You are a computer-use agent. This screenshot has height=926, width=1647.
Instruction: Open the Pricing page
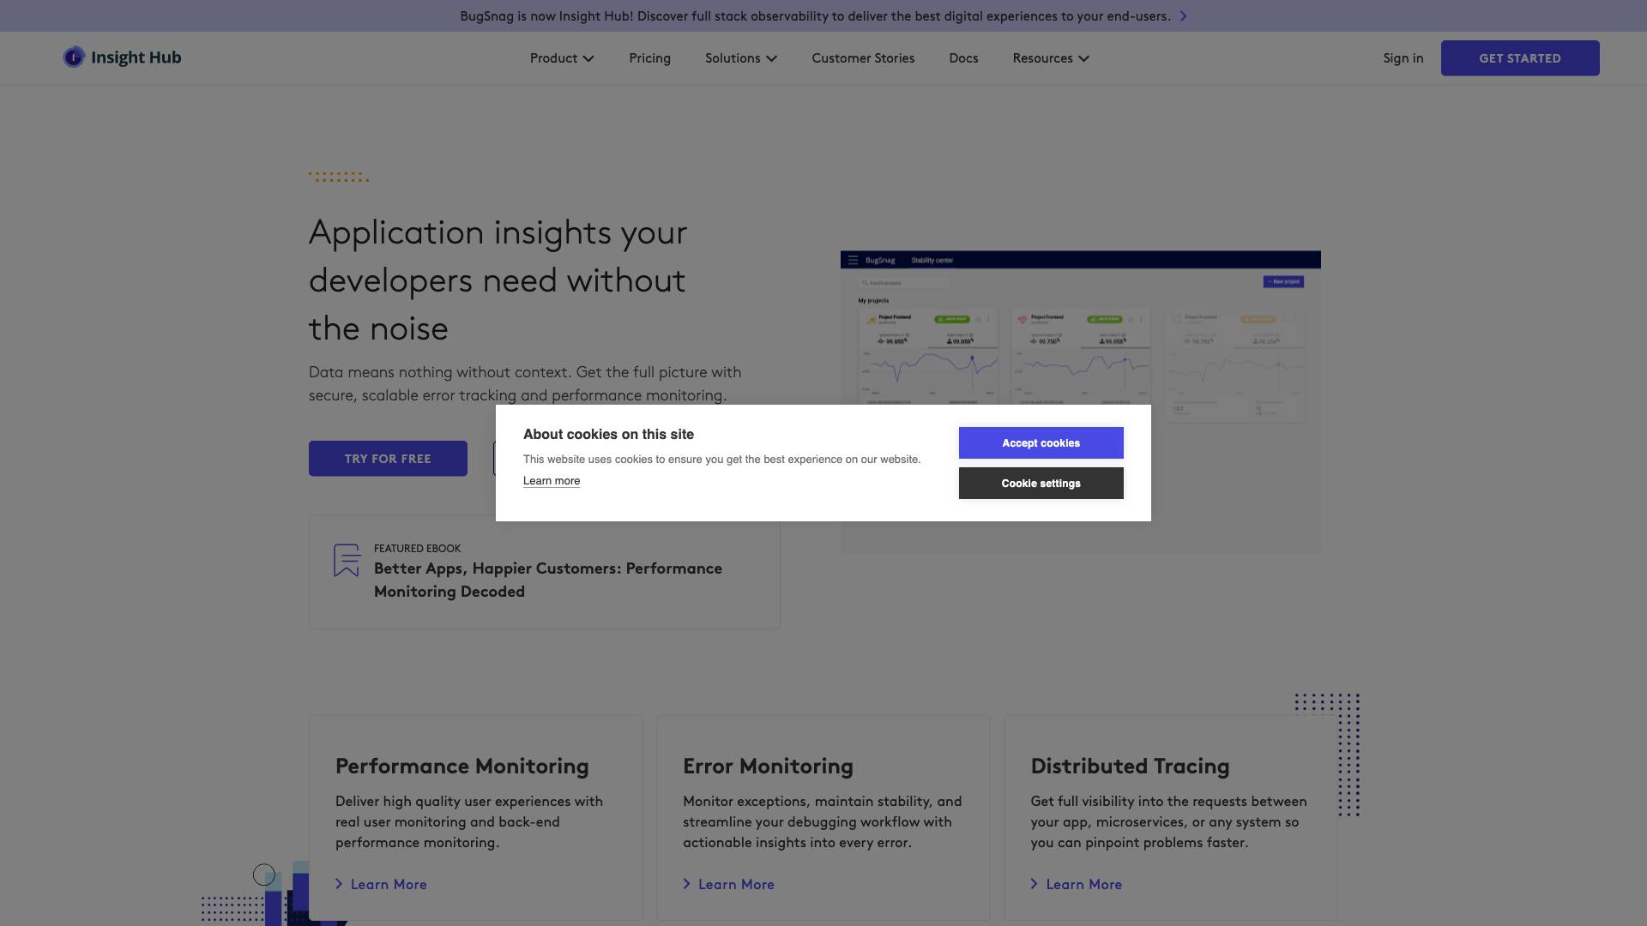coord(649,58)
